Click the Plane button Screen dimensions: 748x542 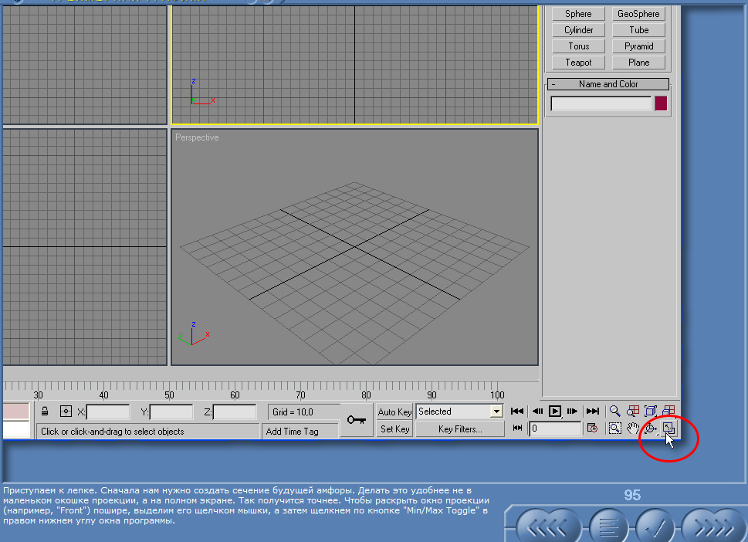[638, 63]
